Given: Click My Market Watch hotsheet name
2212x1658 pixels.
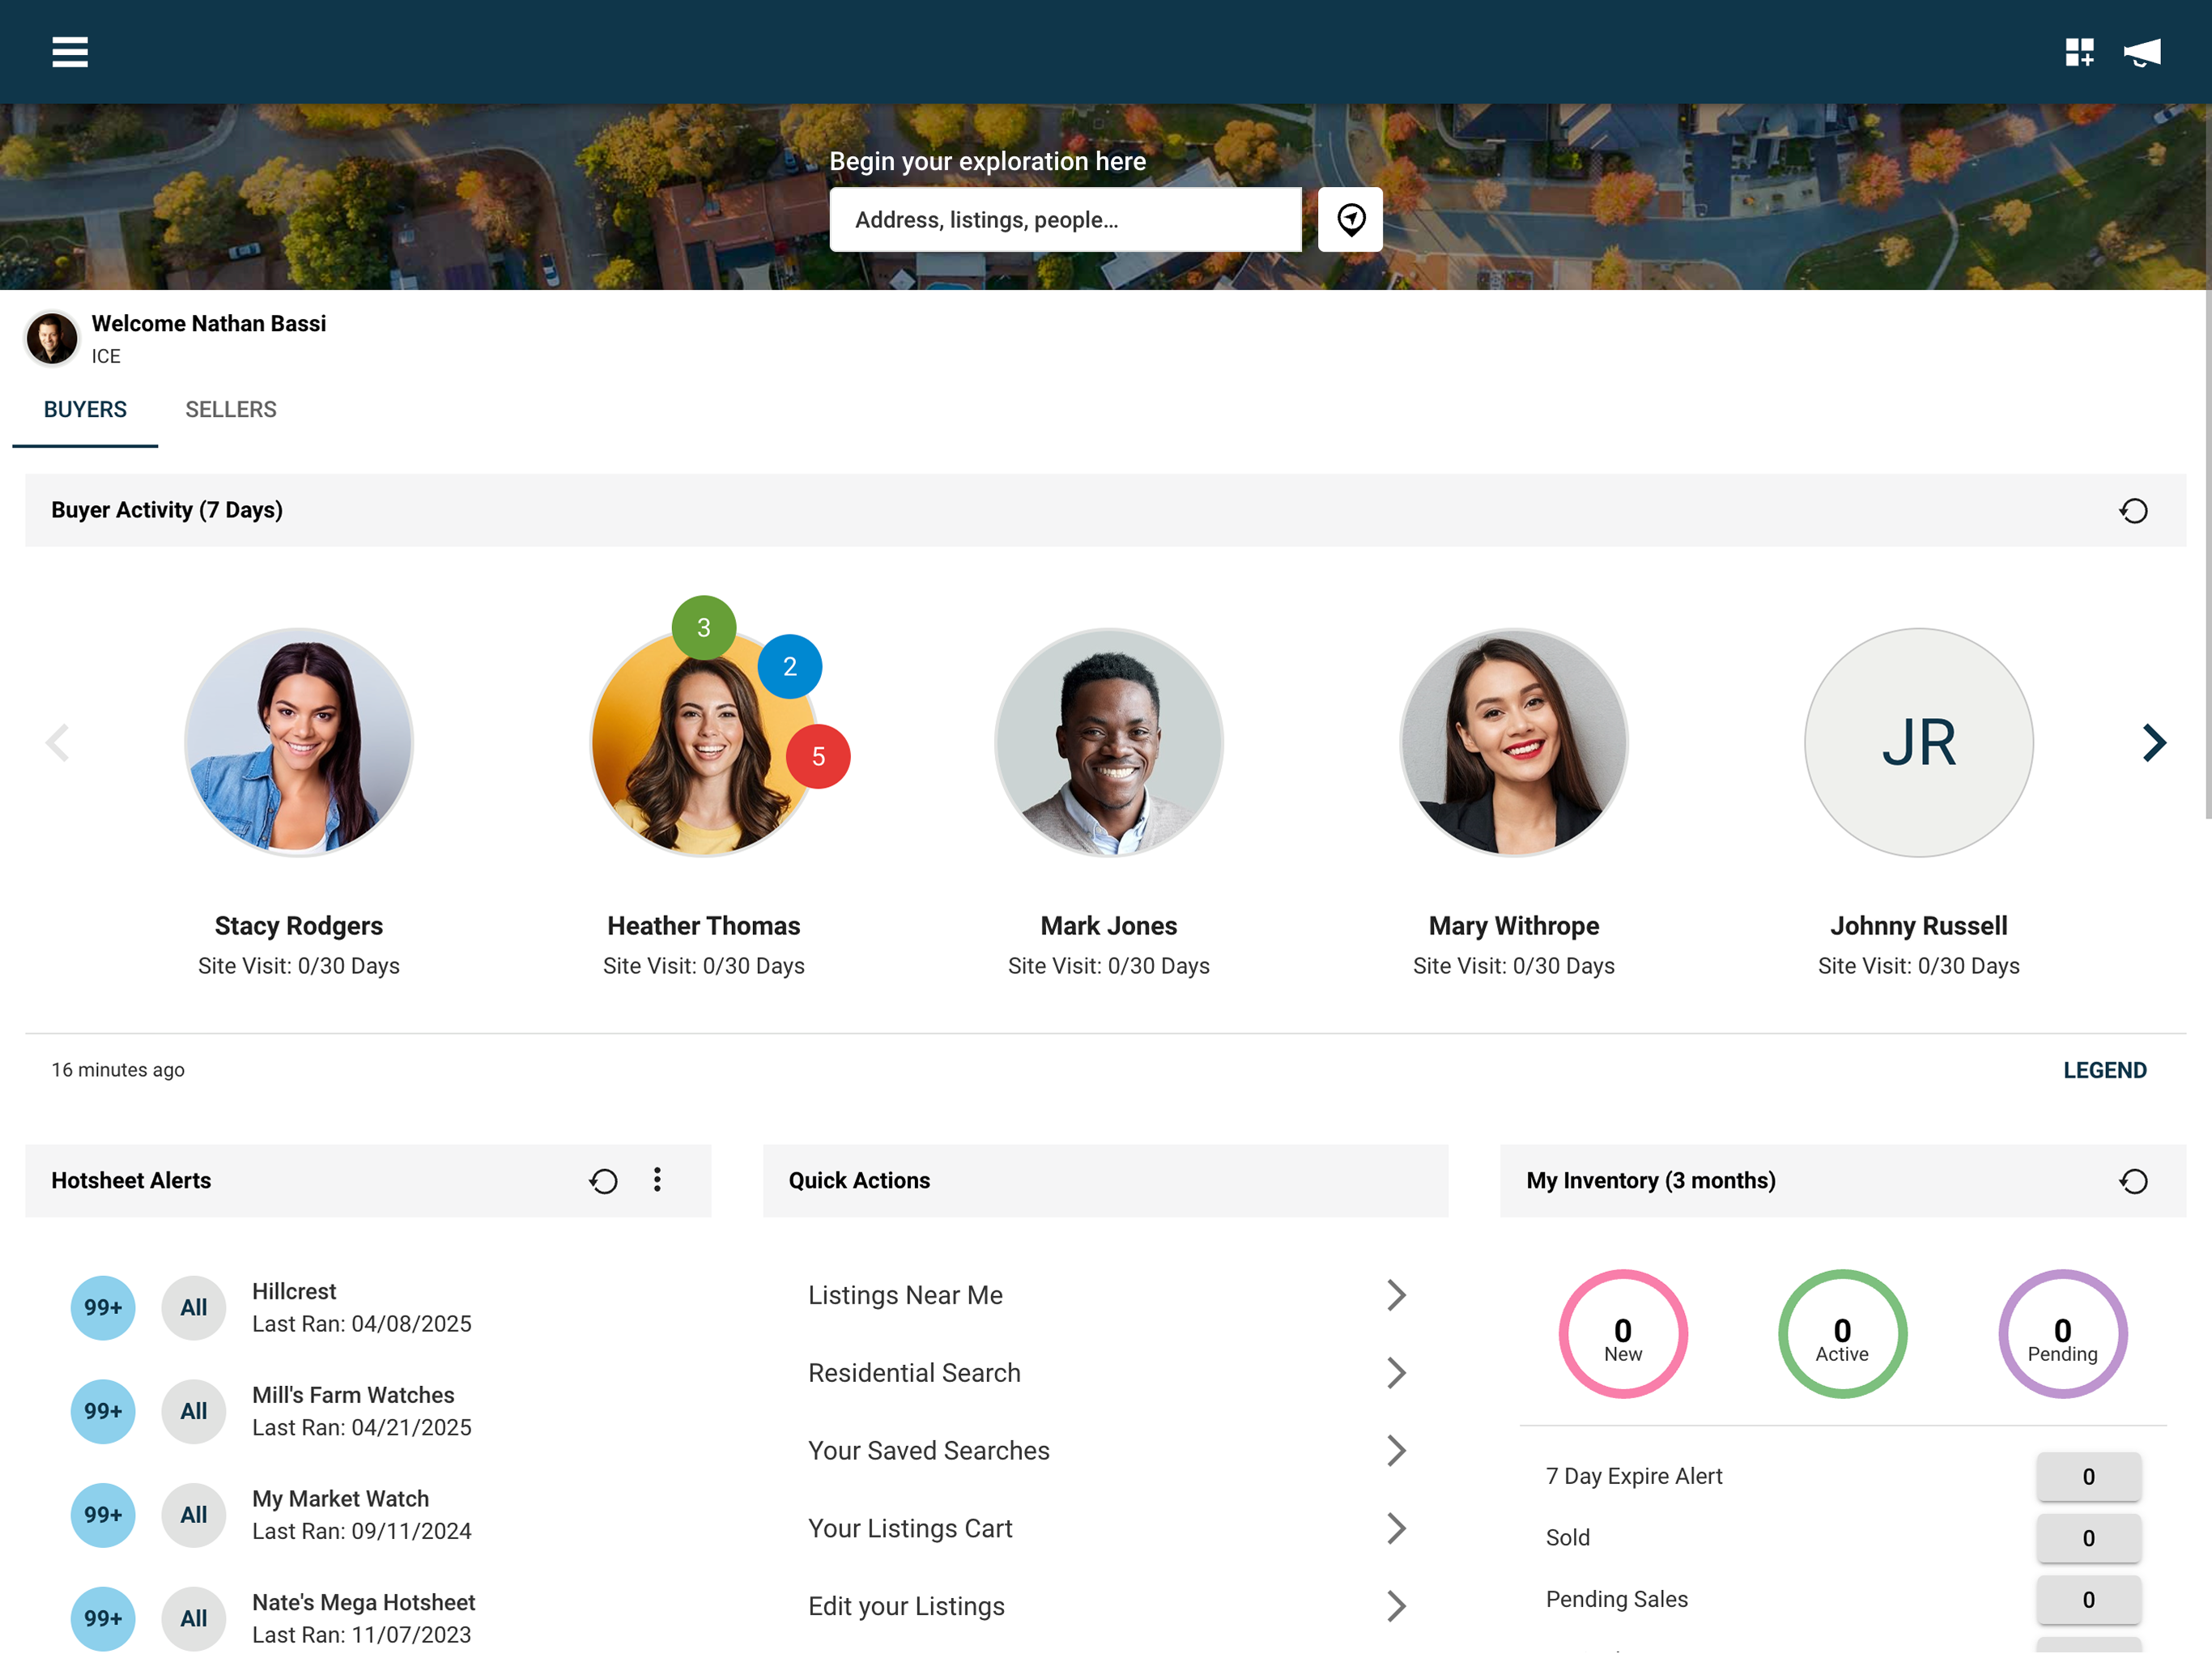Looking at the screenshot, I should pos(340,1500).
